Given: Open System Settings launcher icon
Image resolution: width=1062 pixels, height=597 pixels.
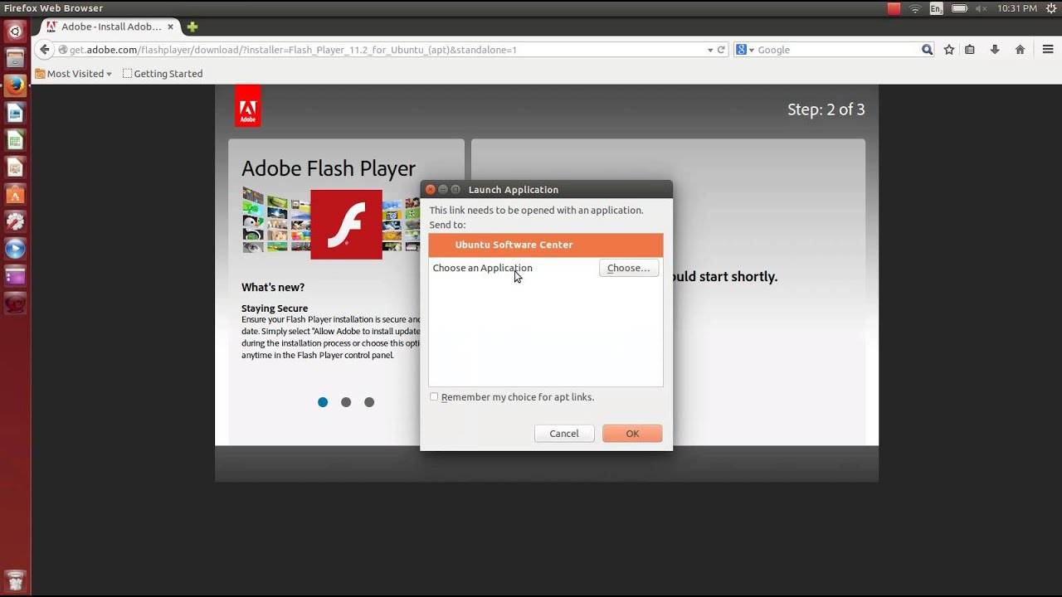Looking at the screenshot, I should 15,221.
